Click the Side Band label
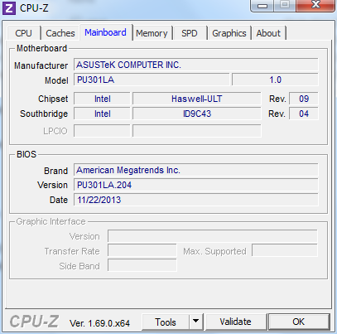Screen dimensions: 337x334 coord(79,266)
